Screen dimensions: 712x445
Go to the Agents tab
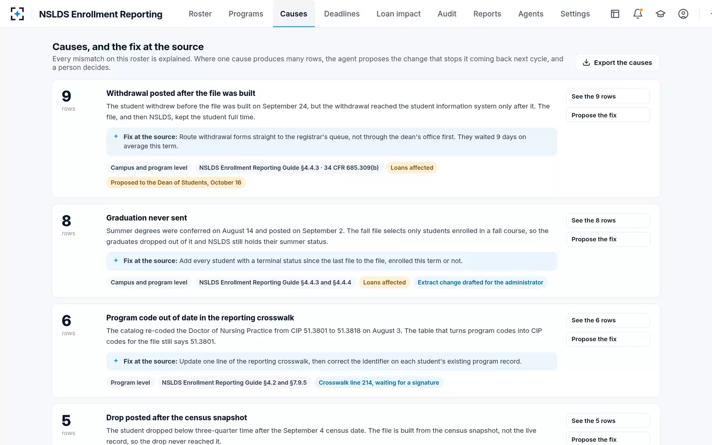531,14
